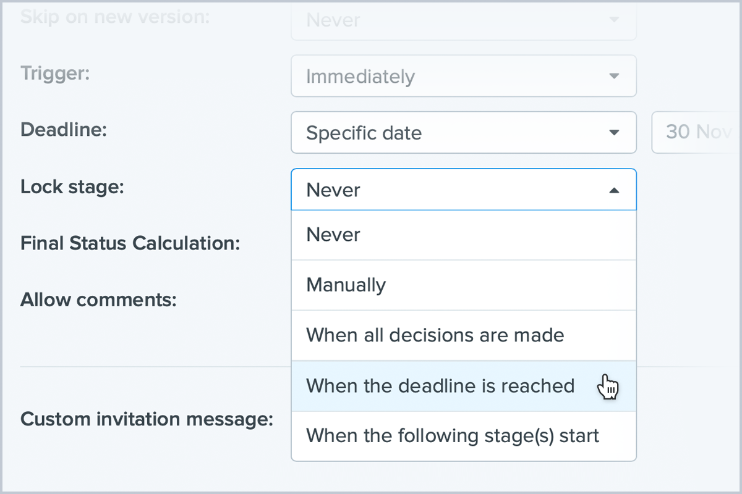Click the '30 Nov' date field
Screen dimensions: 742x494
point(696,132)
